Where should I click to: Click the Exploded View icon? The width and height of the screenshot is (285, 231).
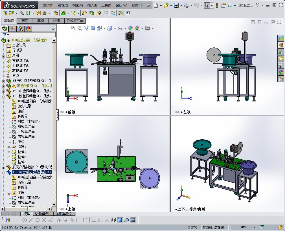(x=99, y=13)
